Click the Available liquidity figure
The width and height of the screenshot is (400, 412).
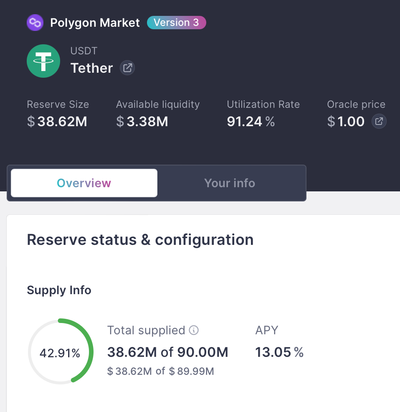pos(142,122)
